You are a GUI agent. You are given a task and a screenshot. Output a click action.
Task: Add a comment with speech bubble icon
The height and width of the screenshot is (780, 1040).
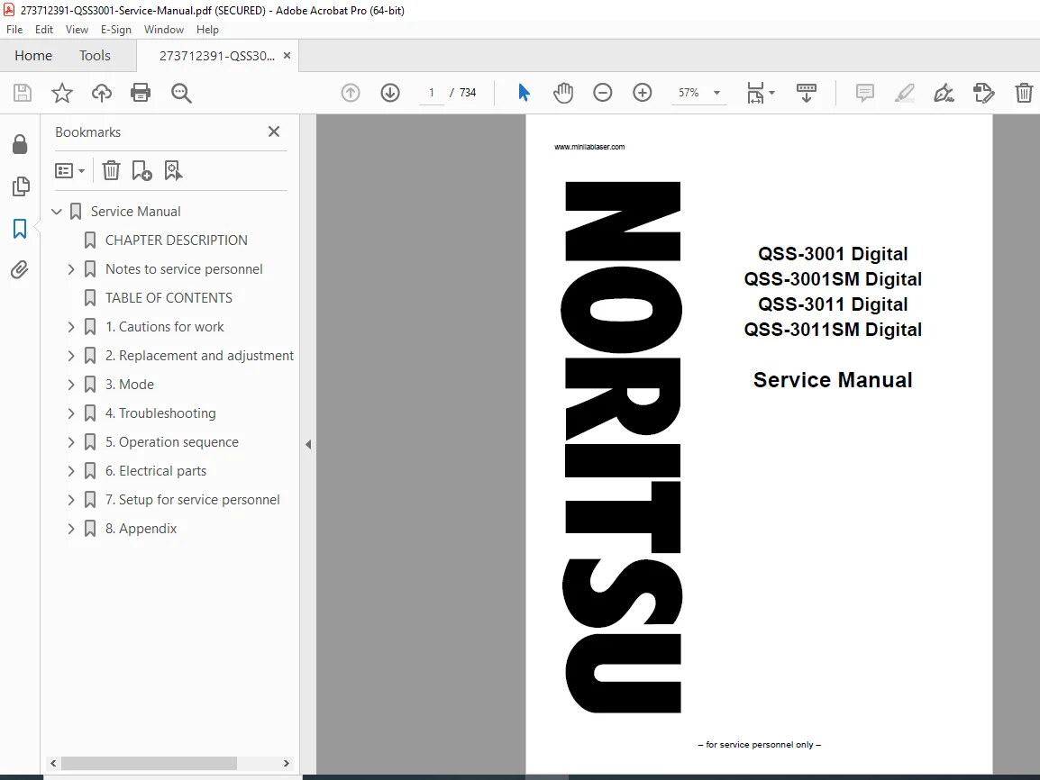[865, 93]
